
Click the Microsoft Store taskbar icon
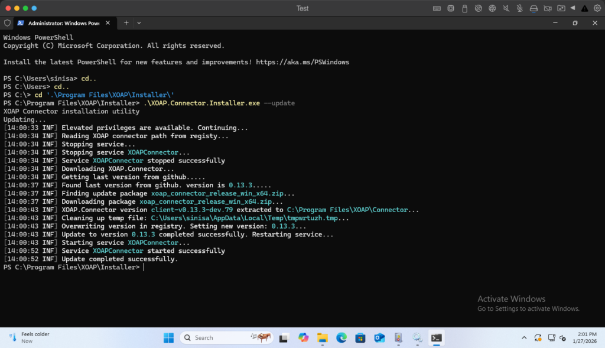[x=360, y=338]
